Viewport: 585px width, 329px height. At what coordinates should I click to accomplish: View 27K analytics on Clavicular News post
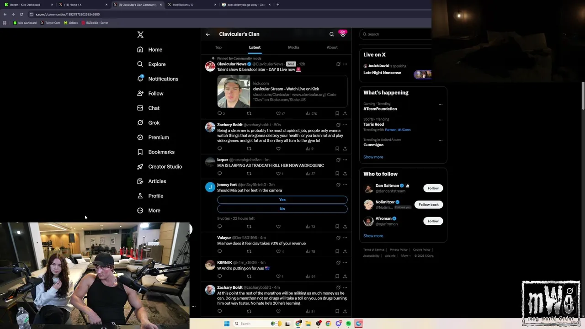(311, 113)
